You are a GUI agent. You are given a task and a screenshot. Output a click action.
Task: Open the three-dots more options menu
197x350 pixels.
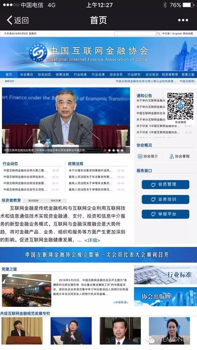point(183,20)
